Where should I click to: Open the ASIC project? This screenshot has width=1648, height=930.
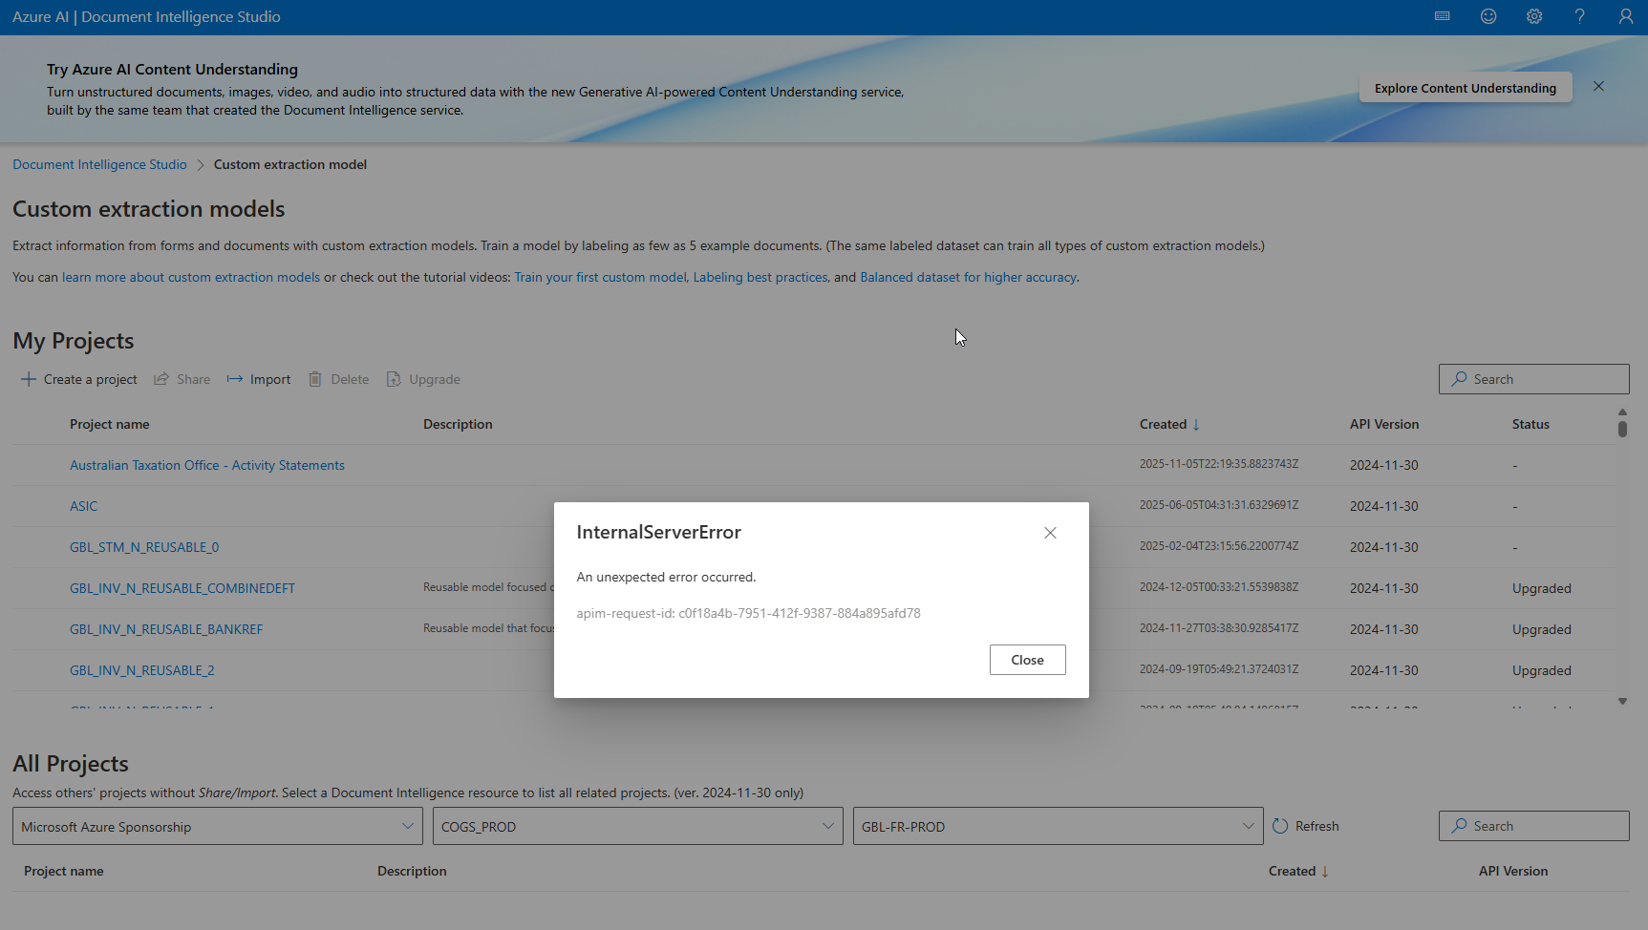(x=83, y=506)
